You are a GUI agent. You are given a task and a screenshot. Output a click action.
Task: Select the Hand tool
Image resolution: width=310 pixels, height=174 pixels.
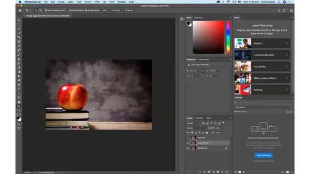tap(19, 102)
